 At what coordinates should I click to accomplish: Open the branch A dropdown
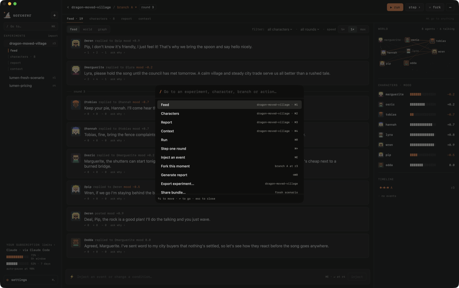click(127, 7)
